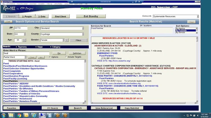
Task: Select the Name search radio button
Action: (x=36, y=47)
